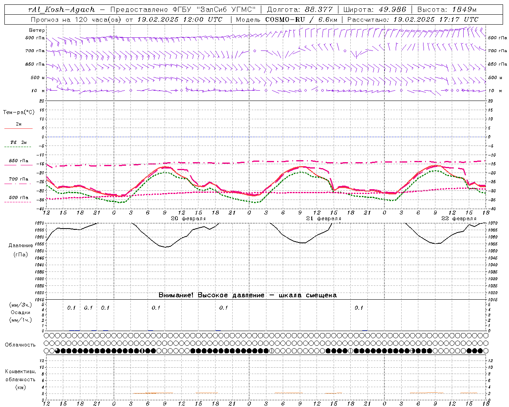Click the longitude value Долгота: 88.377

[x=300, y=10]
